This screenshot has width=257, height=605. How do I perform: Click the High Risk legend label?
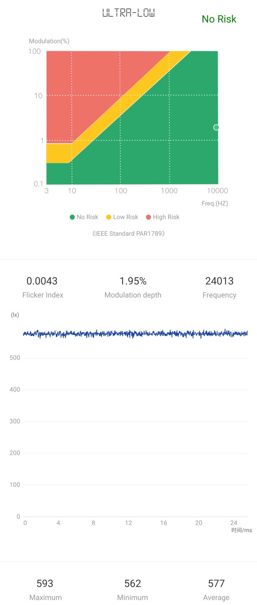click(166, 217)
